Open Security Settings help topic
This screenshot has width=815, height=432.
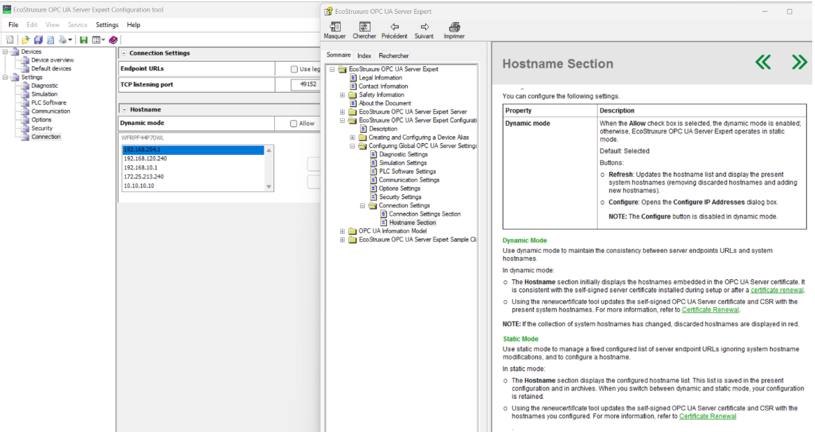(x=400, y=197)
